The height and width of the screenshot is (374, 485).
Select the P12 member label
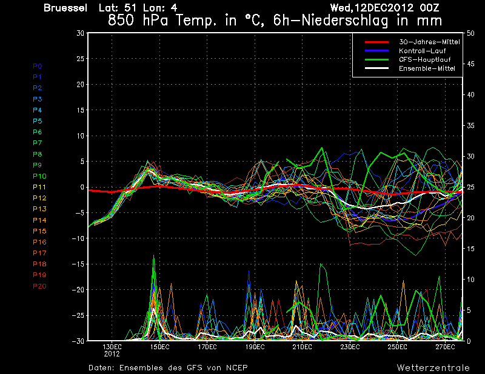pos(39,198)
